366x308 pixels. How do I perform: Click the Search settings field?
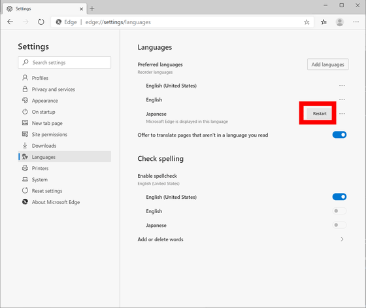click(x=65, y=62)
